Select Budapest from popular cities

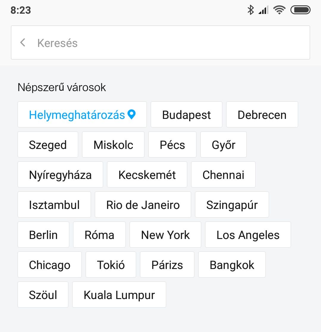[x=186, y=115]
